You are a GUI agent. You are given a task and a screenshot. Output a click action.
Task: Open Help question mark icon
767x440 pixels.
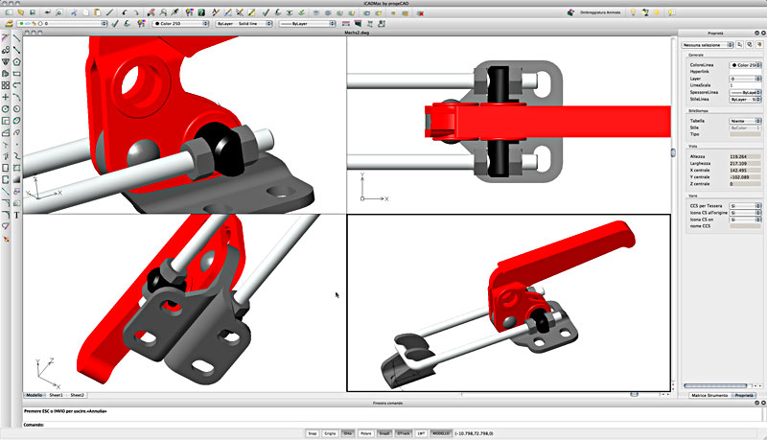click(x=201, y=12)
